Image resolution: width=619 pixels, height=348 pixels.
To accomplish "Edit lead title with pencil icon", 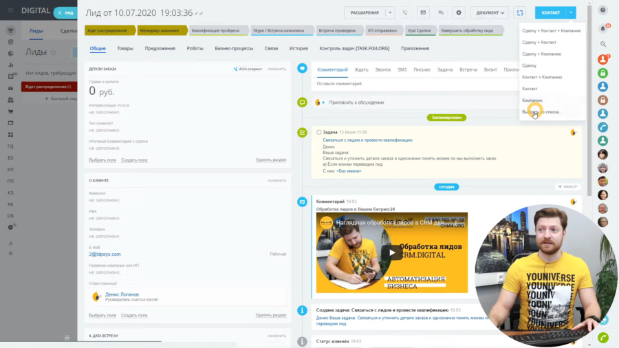I will point(197,14).
